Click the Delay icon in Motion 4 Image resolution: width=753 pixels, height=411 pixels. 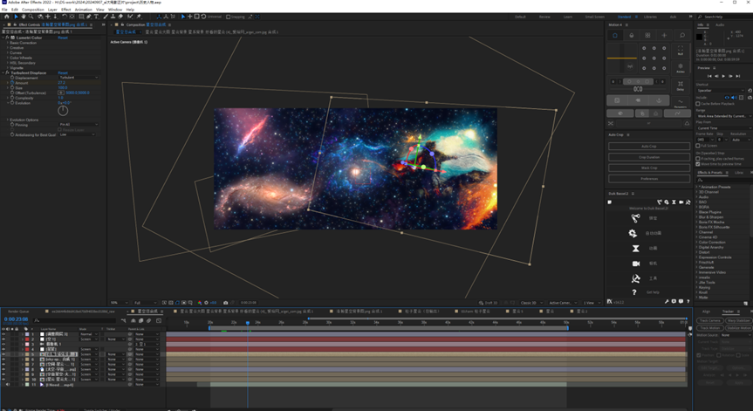tap(681, 85)
